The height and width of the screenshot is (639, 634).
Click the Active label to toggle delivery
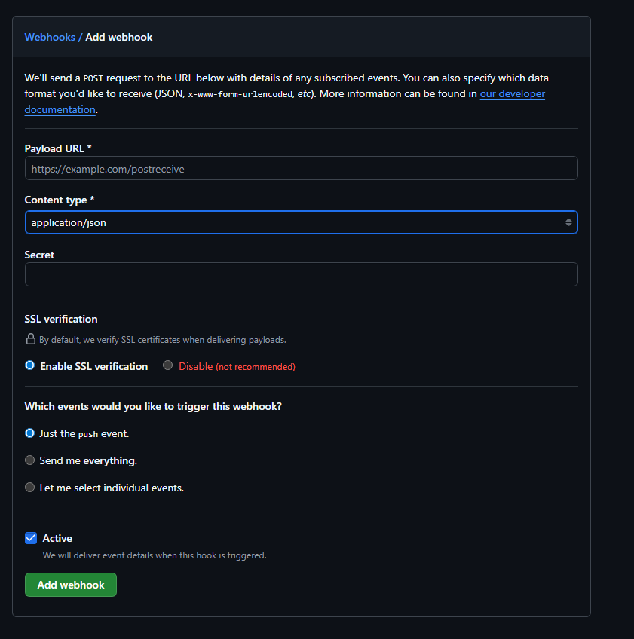click(x=59, y=537)
